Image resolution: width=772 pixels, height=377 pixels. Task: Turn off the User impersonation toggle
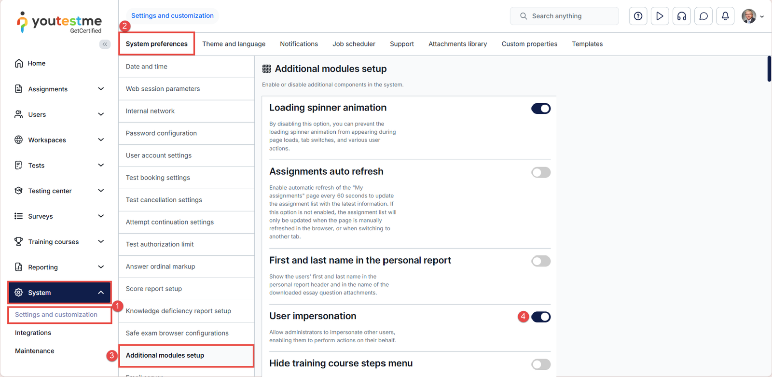point(541,317)
